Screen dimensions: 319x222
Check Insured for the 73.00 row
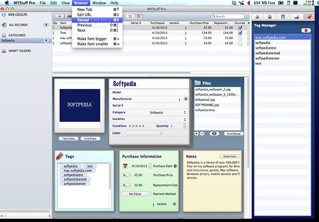click(x=240, y=38)
